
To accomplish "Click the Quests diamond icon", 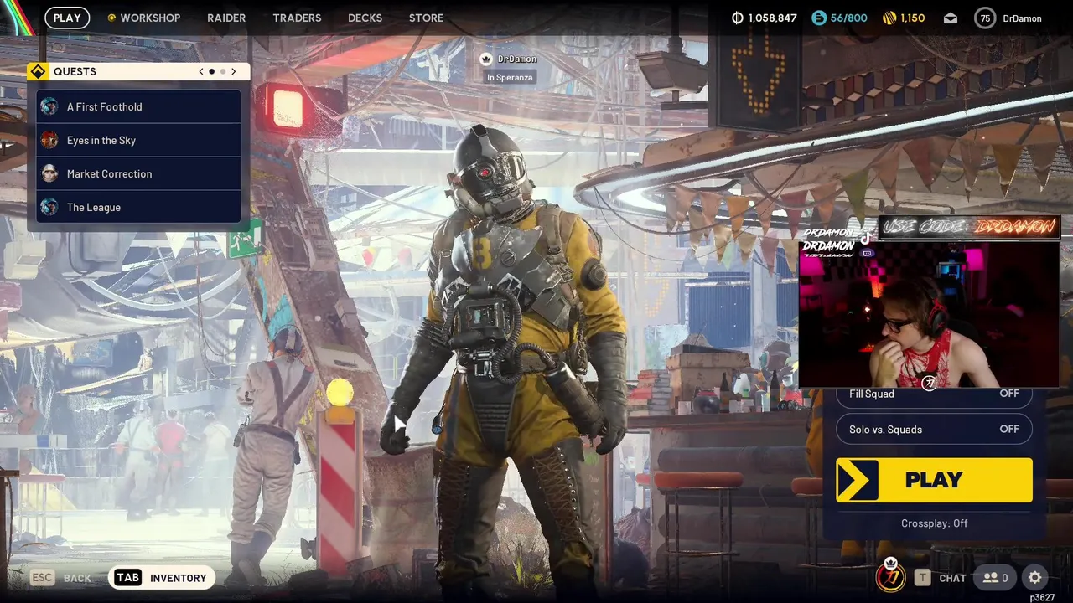I will coord(38,71).
